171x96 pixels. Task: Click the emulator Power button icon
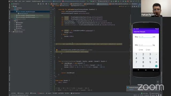(x=133, y=6)
